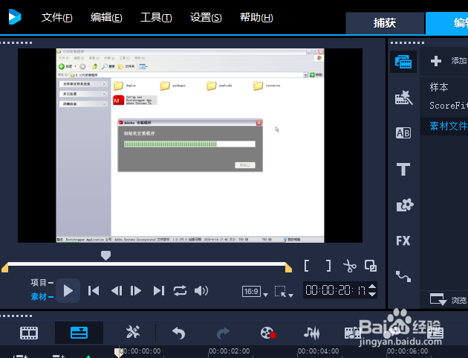Click the 浏览 browse button
The image size is (468, 358).
coord(448,299)
